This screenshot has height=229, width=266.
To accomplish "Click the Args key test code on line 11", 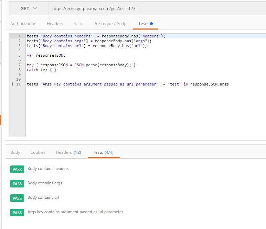I will click(x=127, y=84).
